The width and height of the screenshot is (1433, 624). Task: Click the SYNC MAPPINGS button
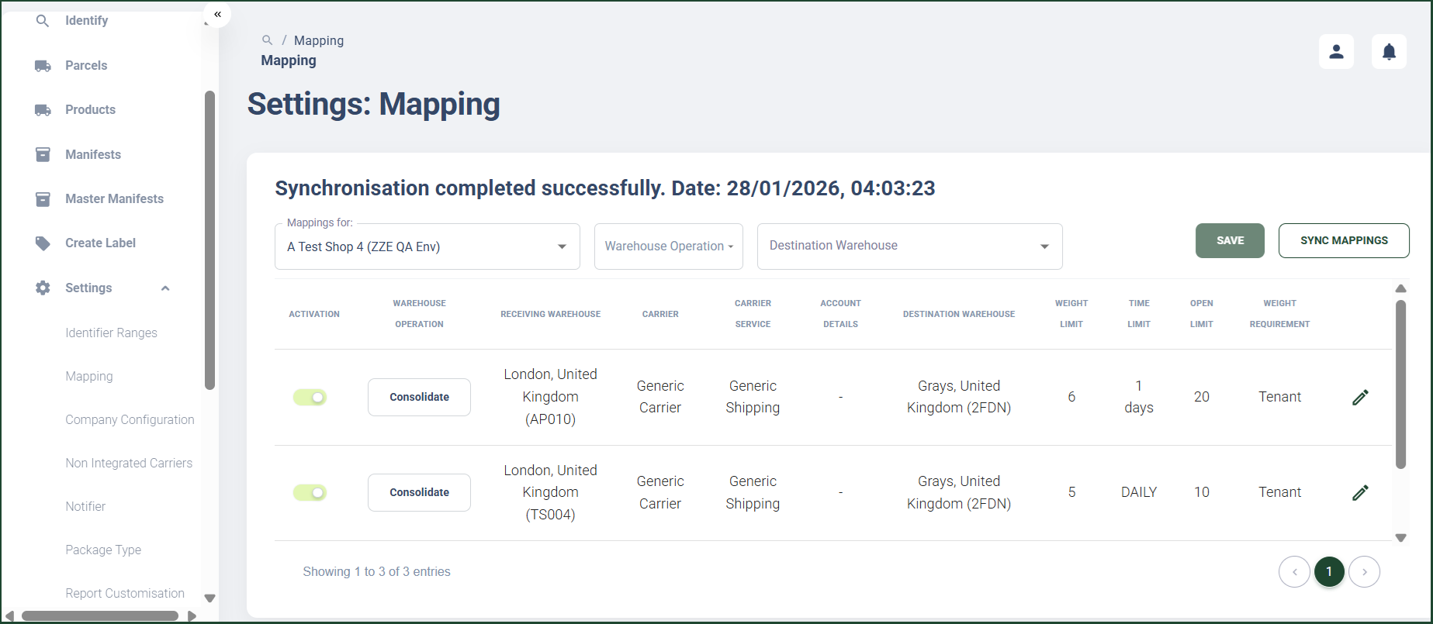point(1344,240)
